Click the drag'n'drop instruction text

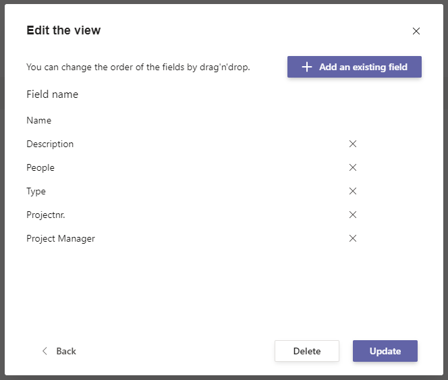138,67
